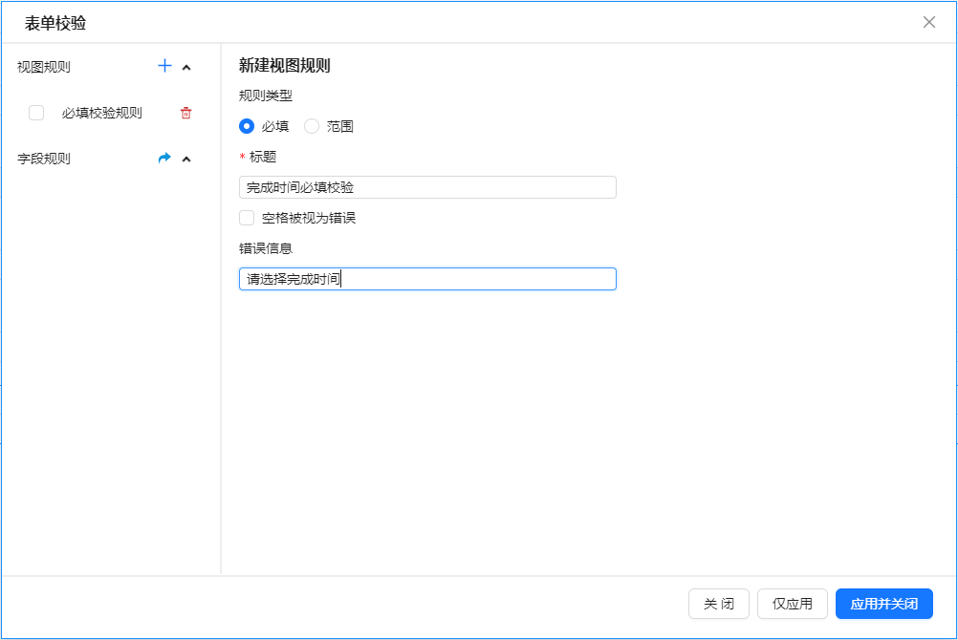Click the 表单校验 dialog title
Viewport: 958px width, 640px height.
click(x=55, y=23)
